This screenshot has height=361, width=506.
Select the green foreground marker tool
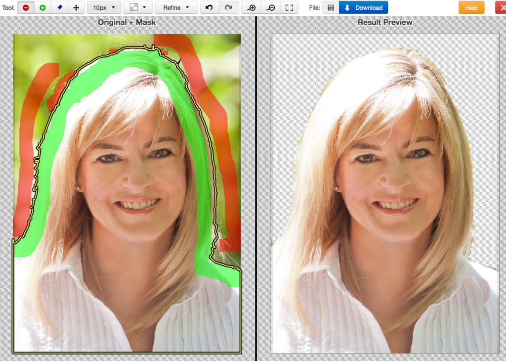click(42, 8)
